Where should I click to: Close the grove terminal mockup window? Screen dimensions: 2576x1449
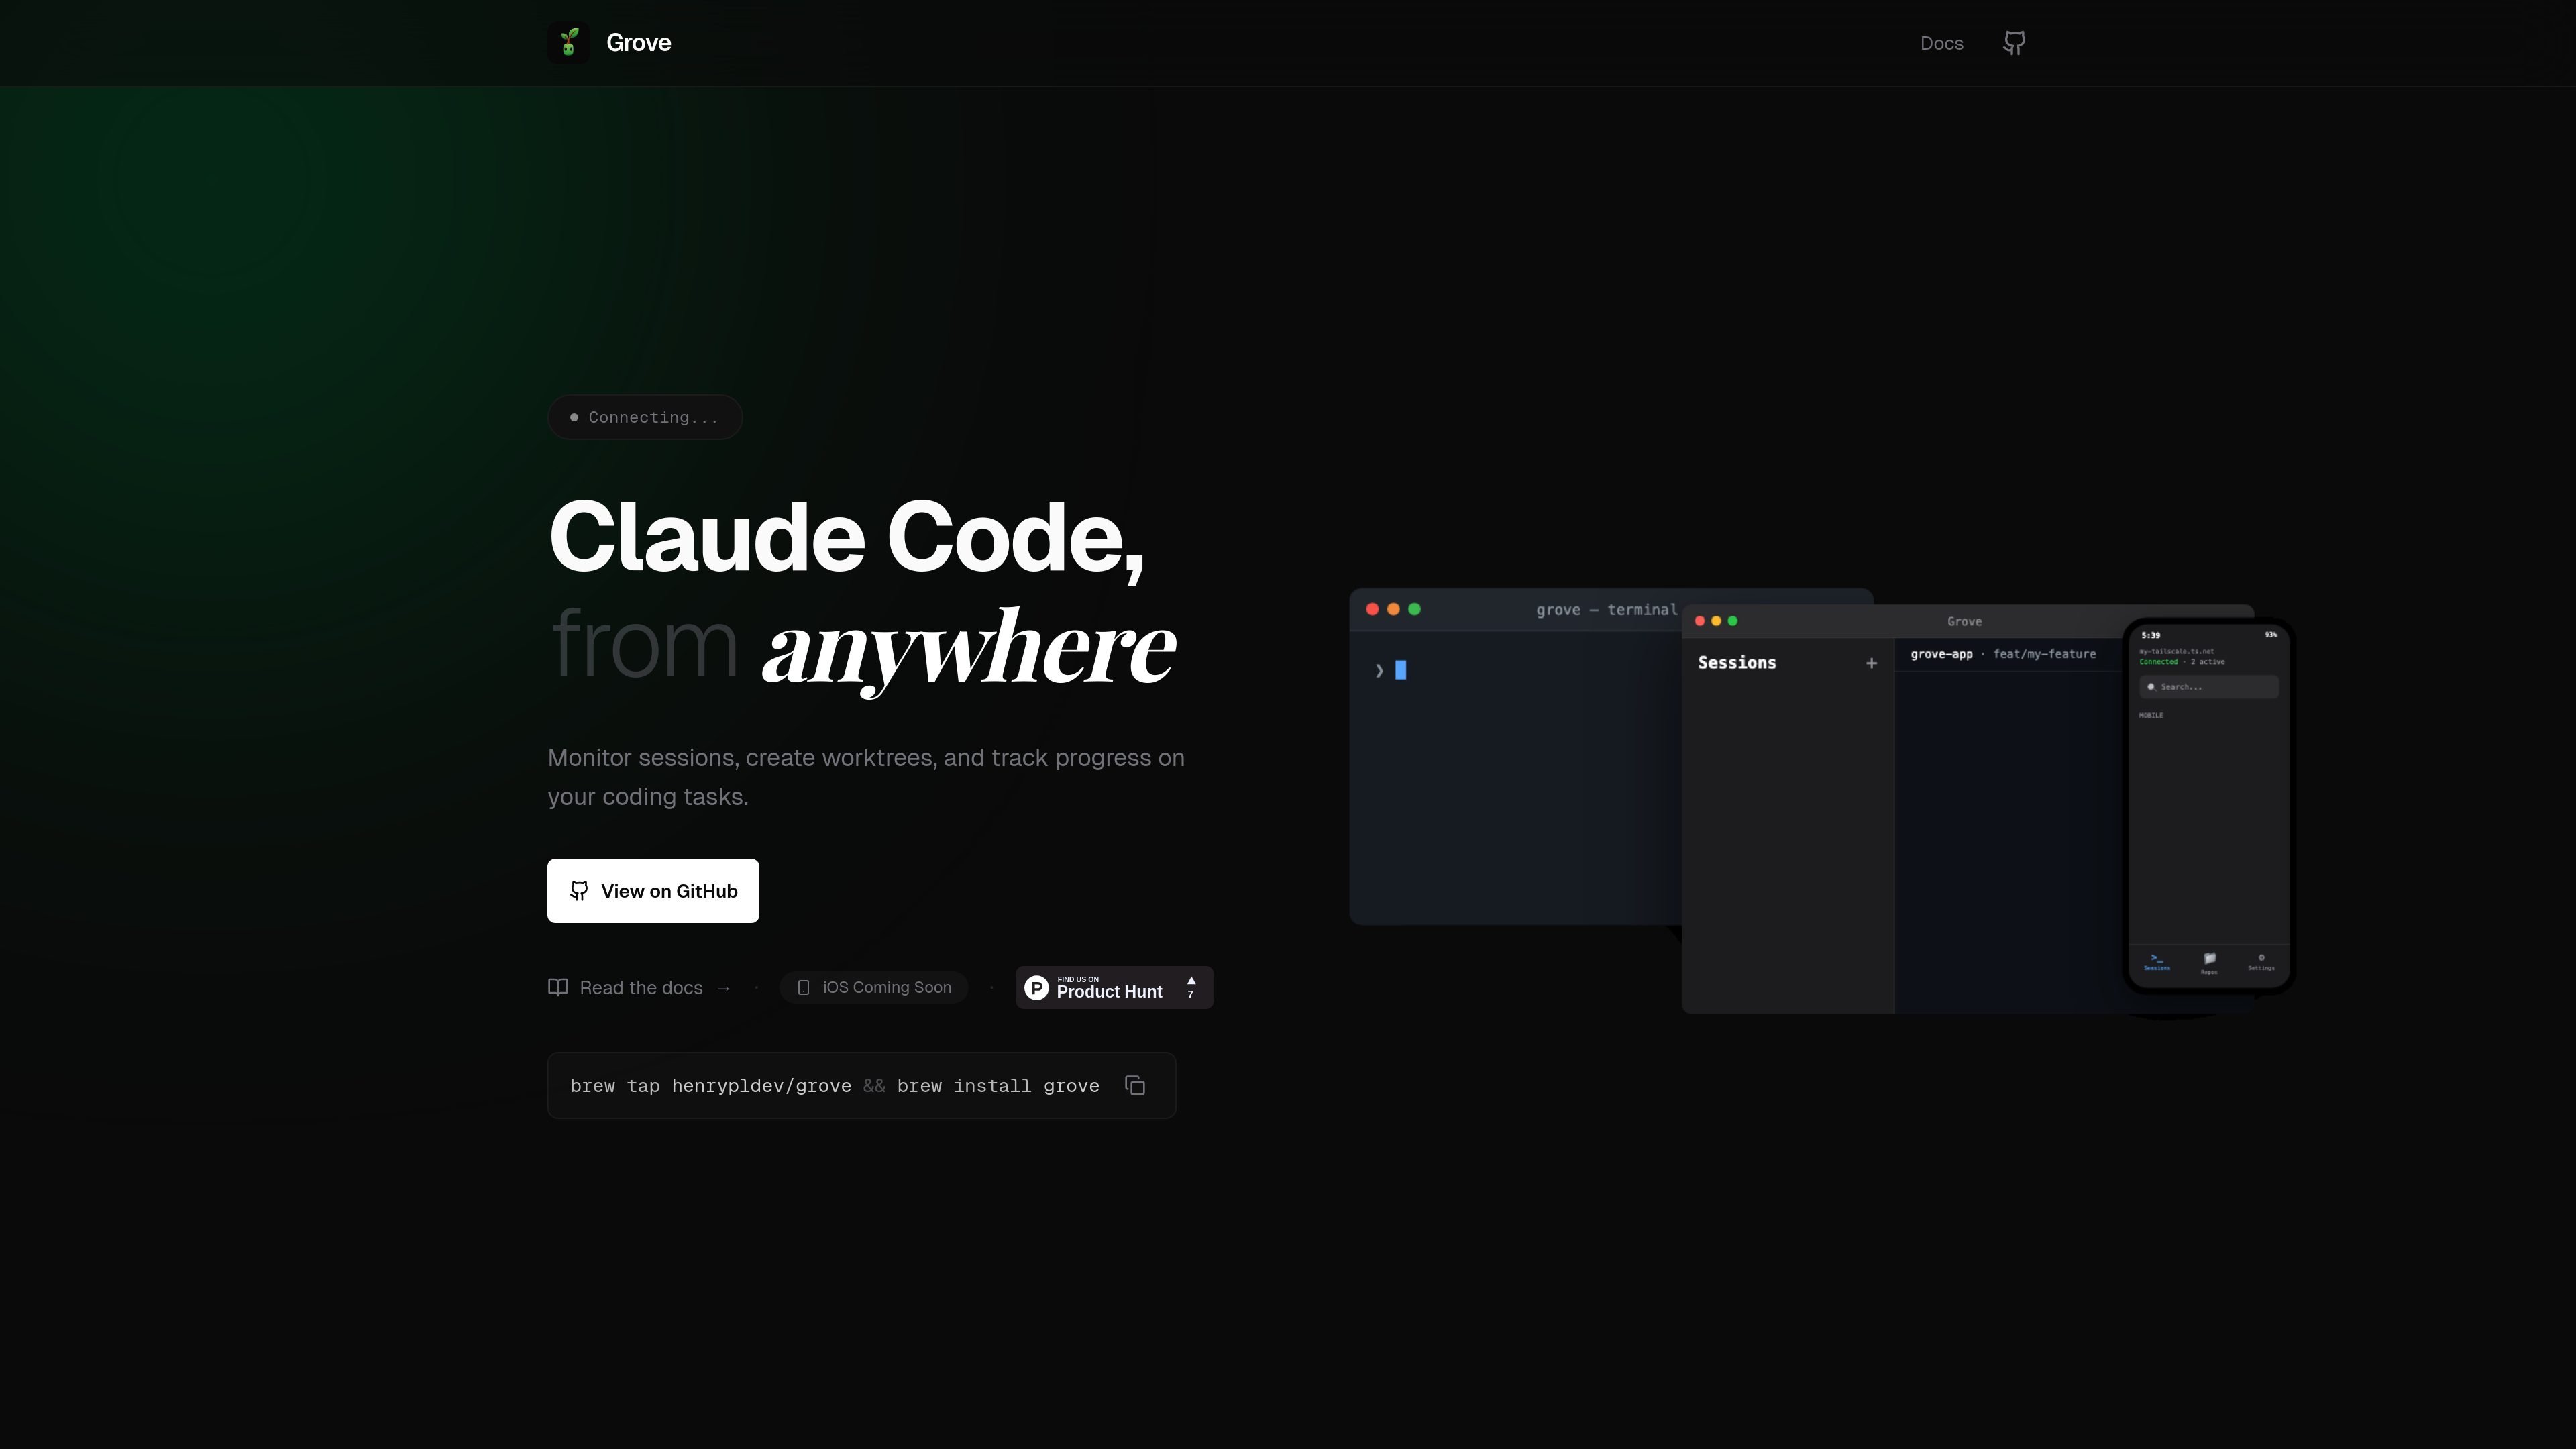pos(1372,609)
